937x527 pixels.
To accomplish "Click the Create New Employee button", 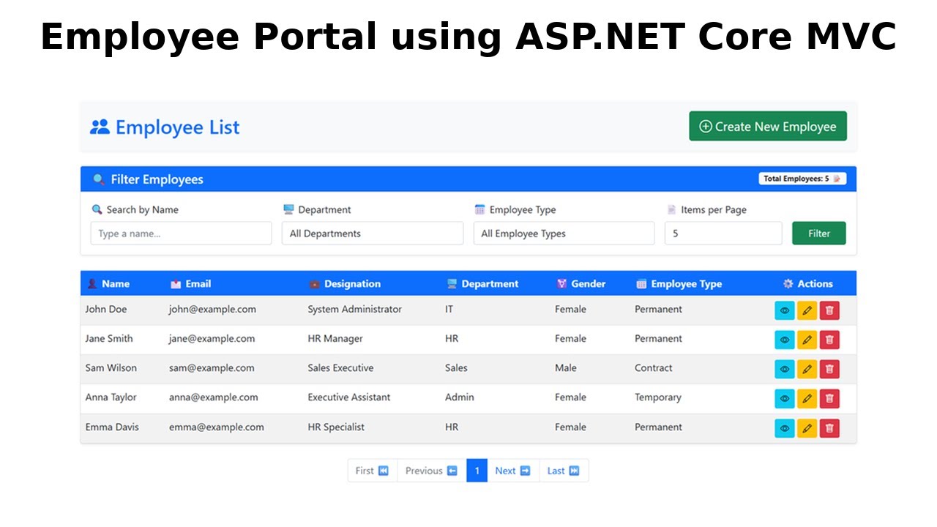I will [768, 127].
